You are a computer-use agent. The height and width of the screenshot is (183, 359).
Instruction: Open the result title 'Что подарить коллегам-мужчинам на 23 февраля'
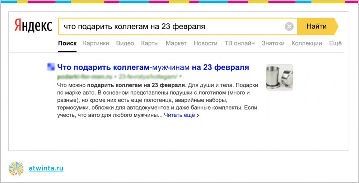point(153,67)
